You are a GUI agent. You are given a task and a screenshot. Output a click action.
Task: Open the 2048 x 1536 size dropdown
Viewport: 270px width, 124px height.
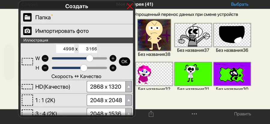pyautogui.click(x=109, y=112)
